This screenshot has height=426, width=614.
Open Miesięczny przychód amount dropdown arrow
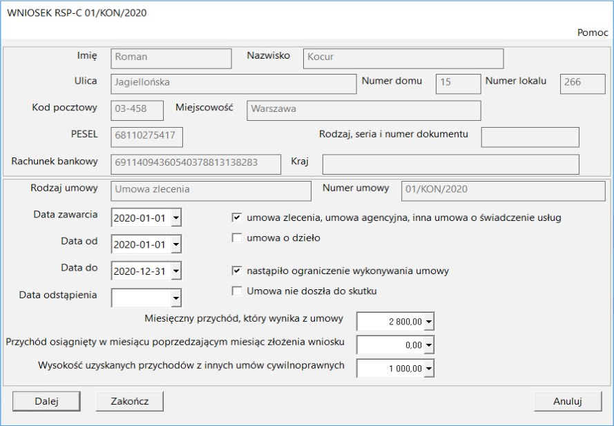click(x=429, y=322)
